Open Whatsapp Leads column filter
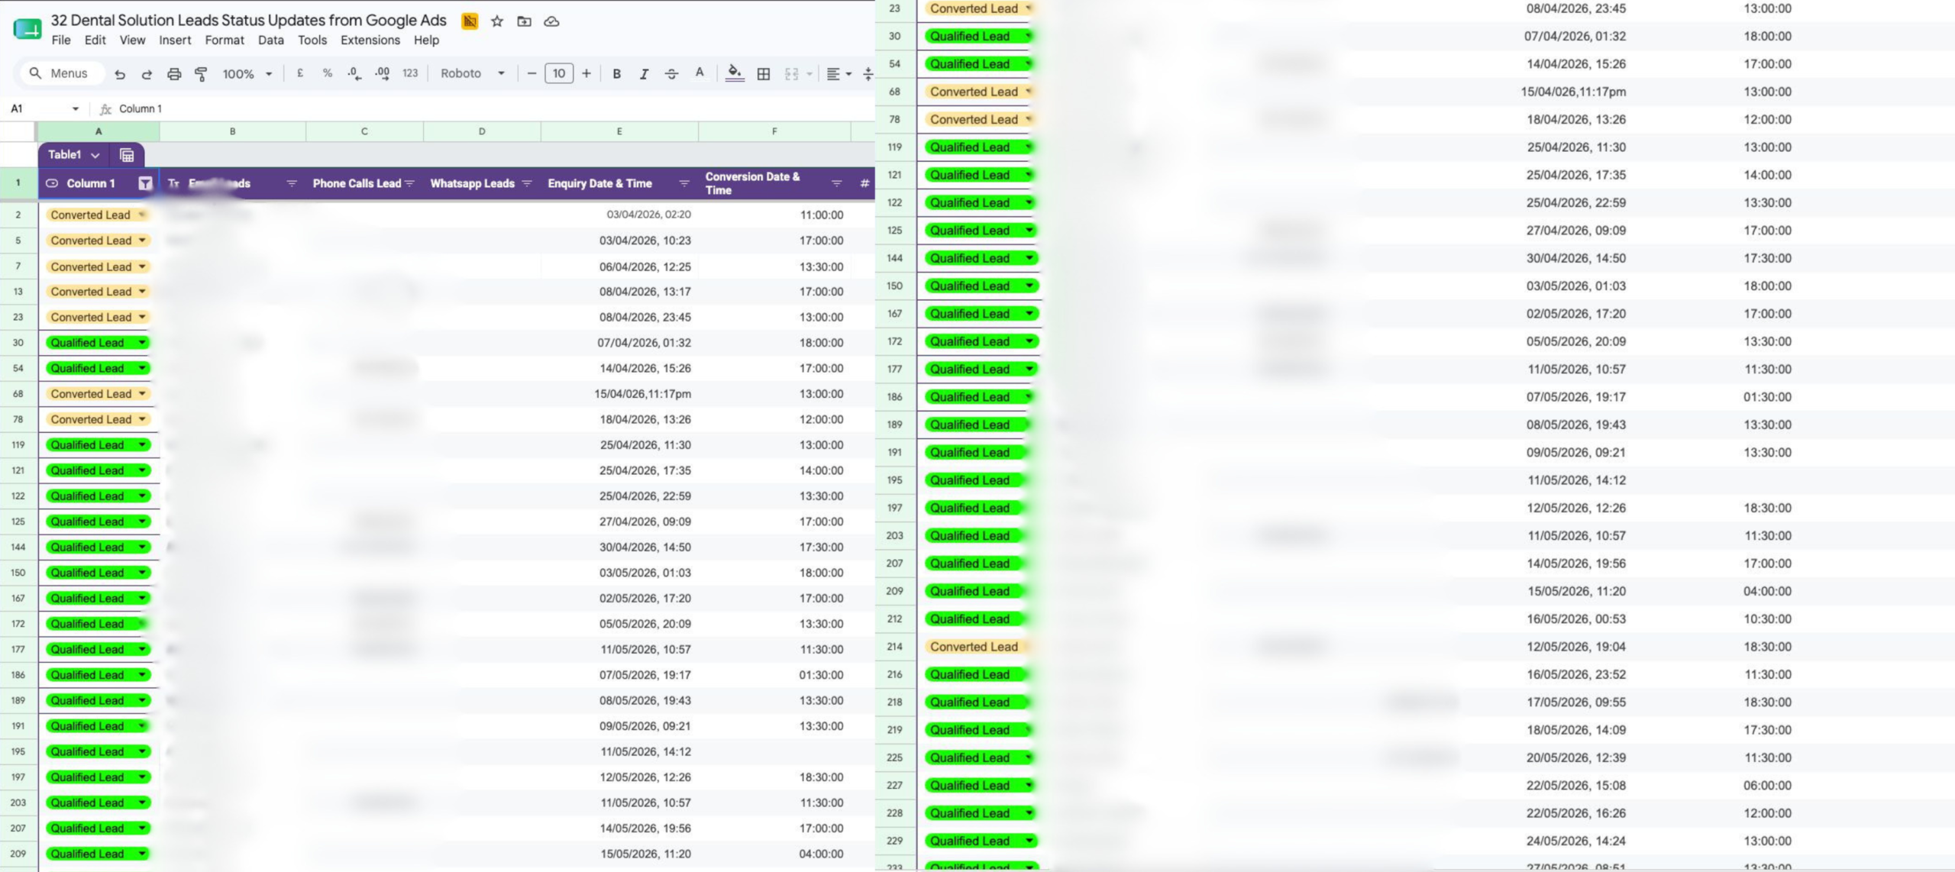Screen dimensions: 1955x872 (526, 183)
